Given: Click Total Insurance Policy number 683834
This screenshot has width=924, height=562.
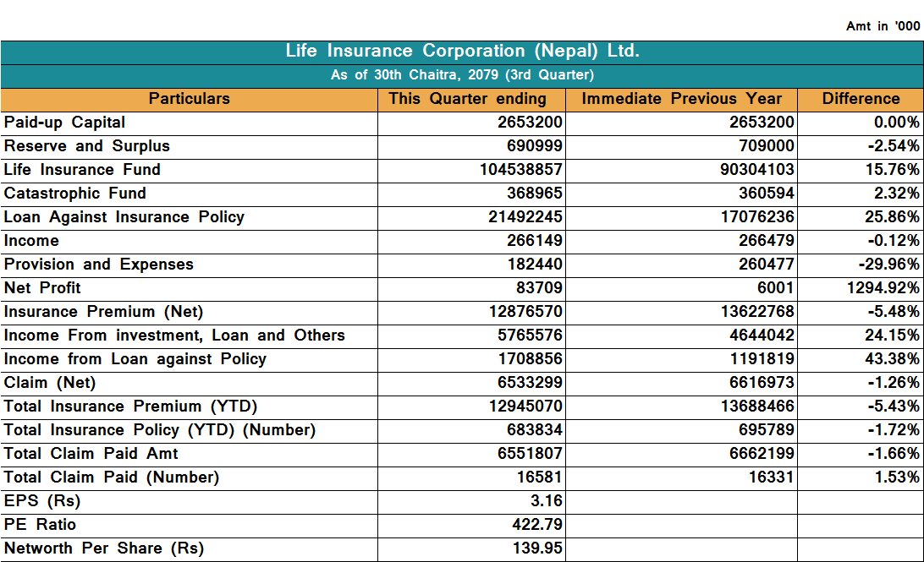Looking at the screenshot, I should coord(535,430).
